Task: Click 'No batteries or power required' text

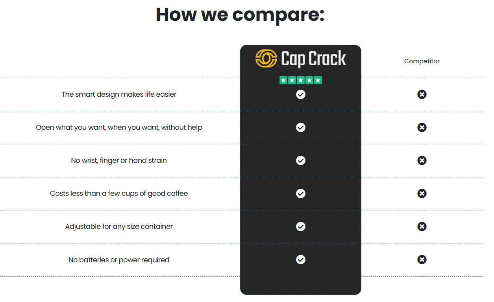Action: 119,260
